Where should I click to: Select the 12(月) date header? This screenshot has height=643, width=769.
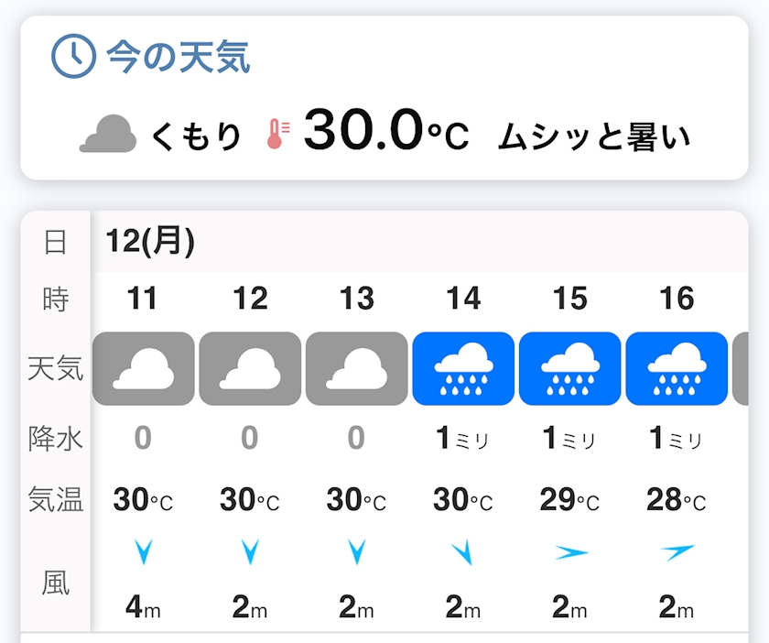[149, 241]
